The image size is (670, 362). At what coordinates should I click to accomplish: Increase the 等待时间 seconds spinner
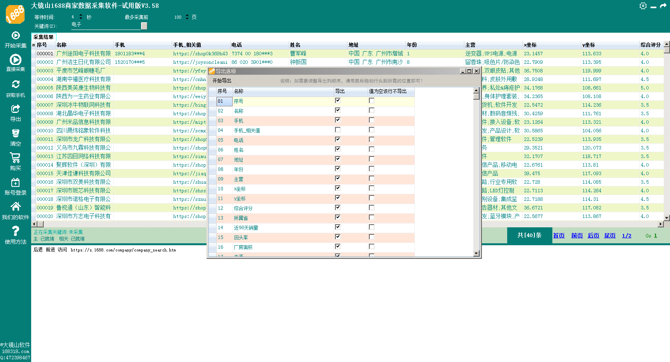[x=81, y=15]
